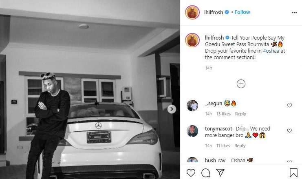
Task: Open the three-dots more options menu
Action: pyautogui.click(x=294, y=13)
